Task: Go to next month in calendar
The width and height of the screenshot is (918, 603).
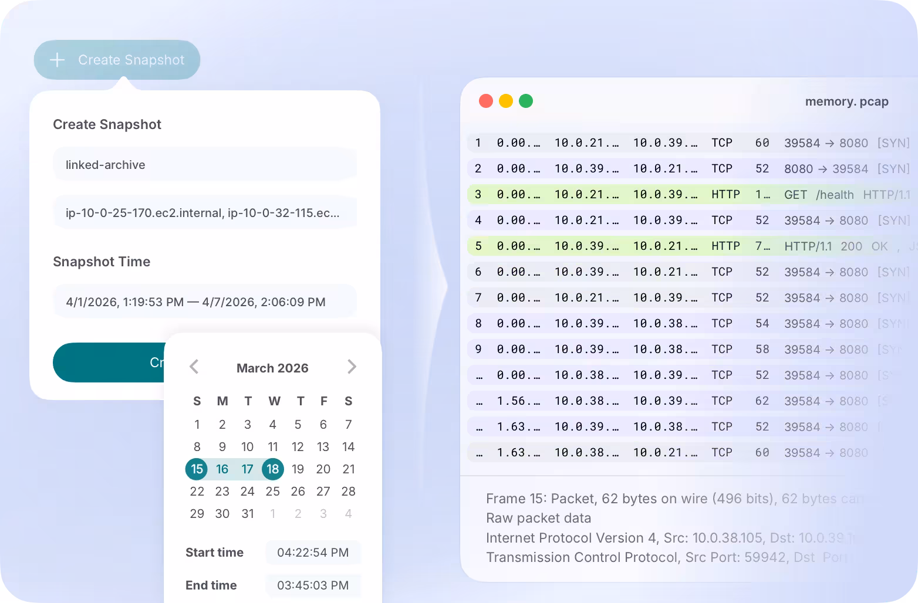Action: click(x=352, y=367)
